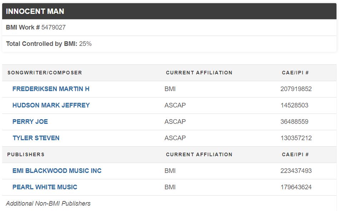Open the FREDERIKSEN MARTIN H songwriter link
339x211 pixels.
tap(51, 89)
